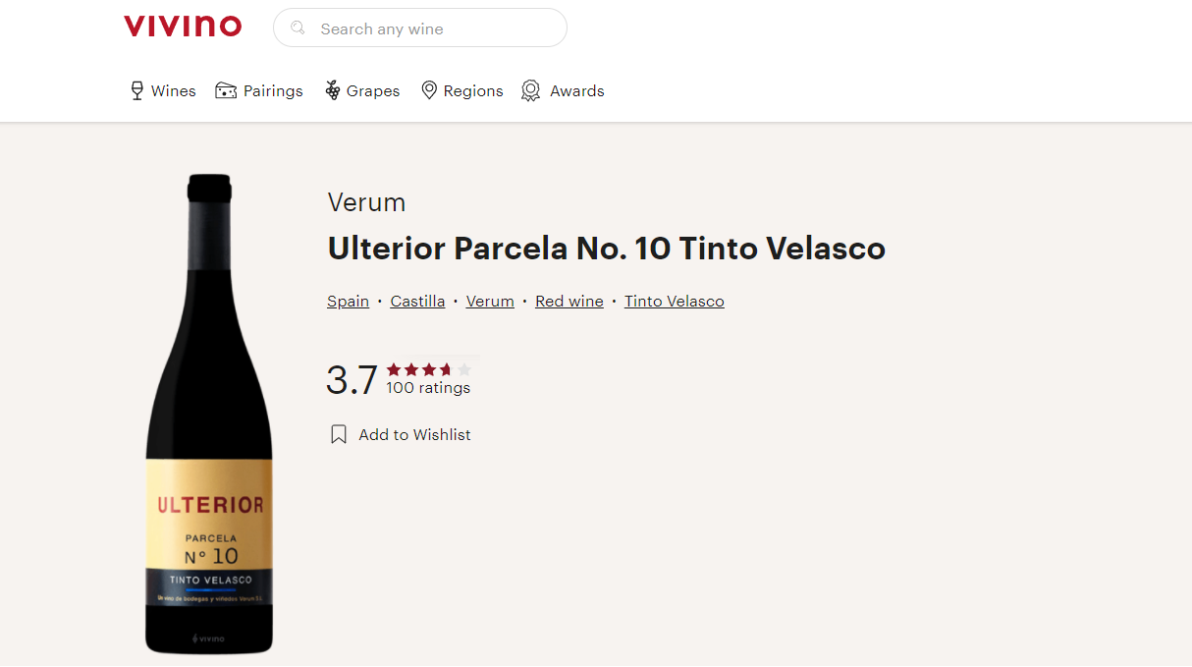Open the Regions menu
This screenshot has height=667, width=1192.
pyautogui.click(x=462, y=90)
